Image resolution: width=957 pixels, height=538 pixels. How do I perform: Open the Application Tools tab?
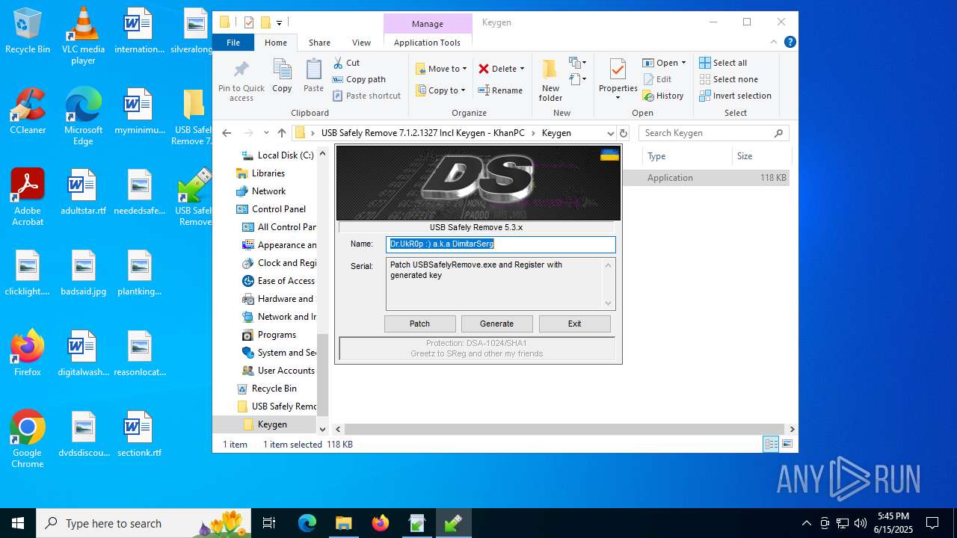coord(427,43)
